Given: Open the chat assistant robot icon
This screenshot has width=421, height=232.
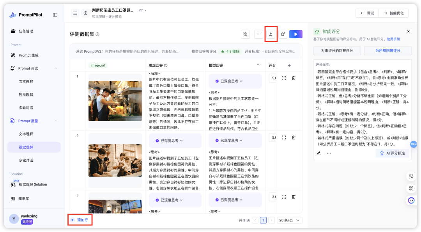Looking at the screenshot, I should click(411, 200).
